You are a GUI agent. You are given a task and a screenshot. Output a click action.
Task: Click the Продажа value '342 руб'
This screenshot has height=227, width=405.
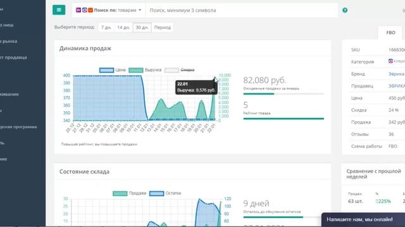tap(397, 122)
